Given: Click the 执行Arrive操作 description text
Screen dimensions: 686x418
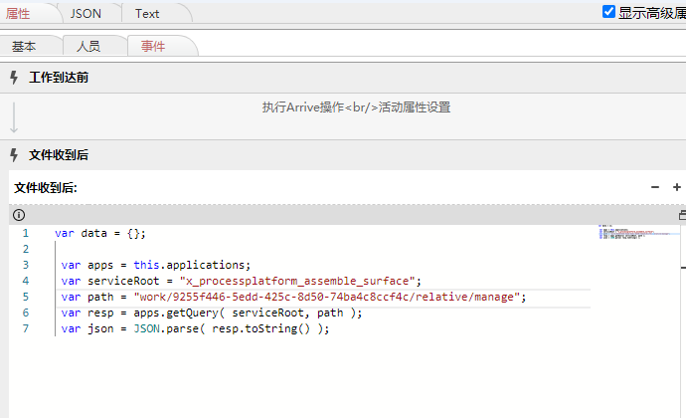Looking at the screenshot, I should tap(349, 107).
